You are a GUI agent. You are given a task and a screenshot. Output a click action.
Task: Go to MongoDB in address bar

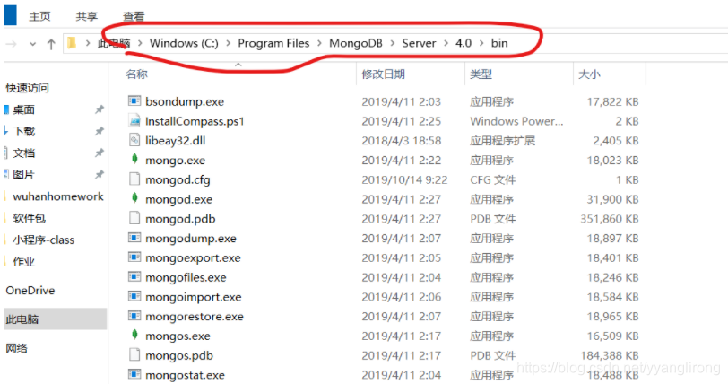356,43
